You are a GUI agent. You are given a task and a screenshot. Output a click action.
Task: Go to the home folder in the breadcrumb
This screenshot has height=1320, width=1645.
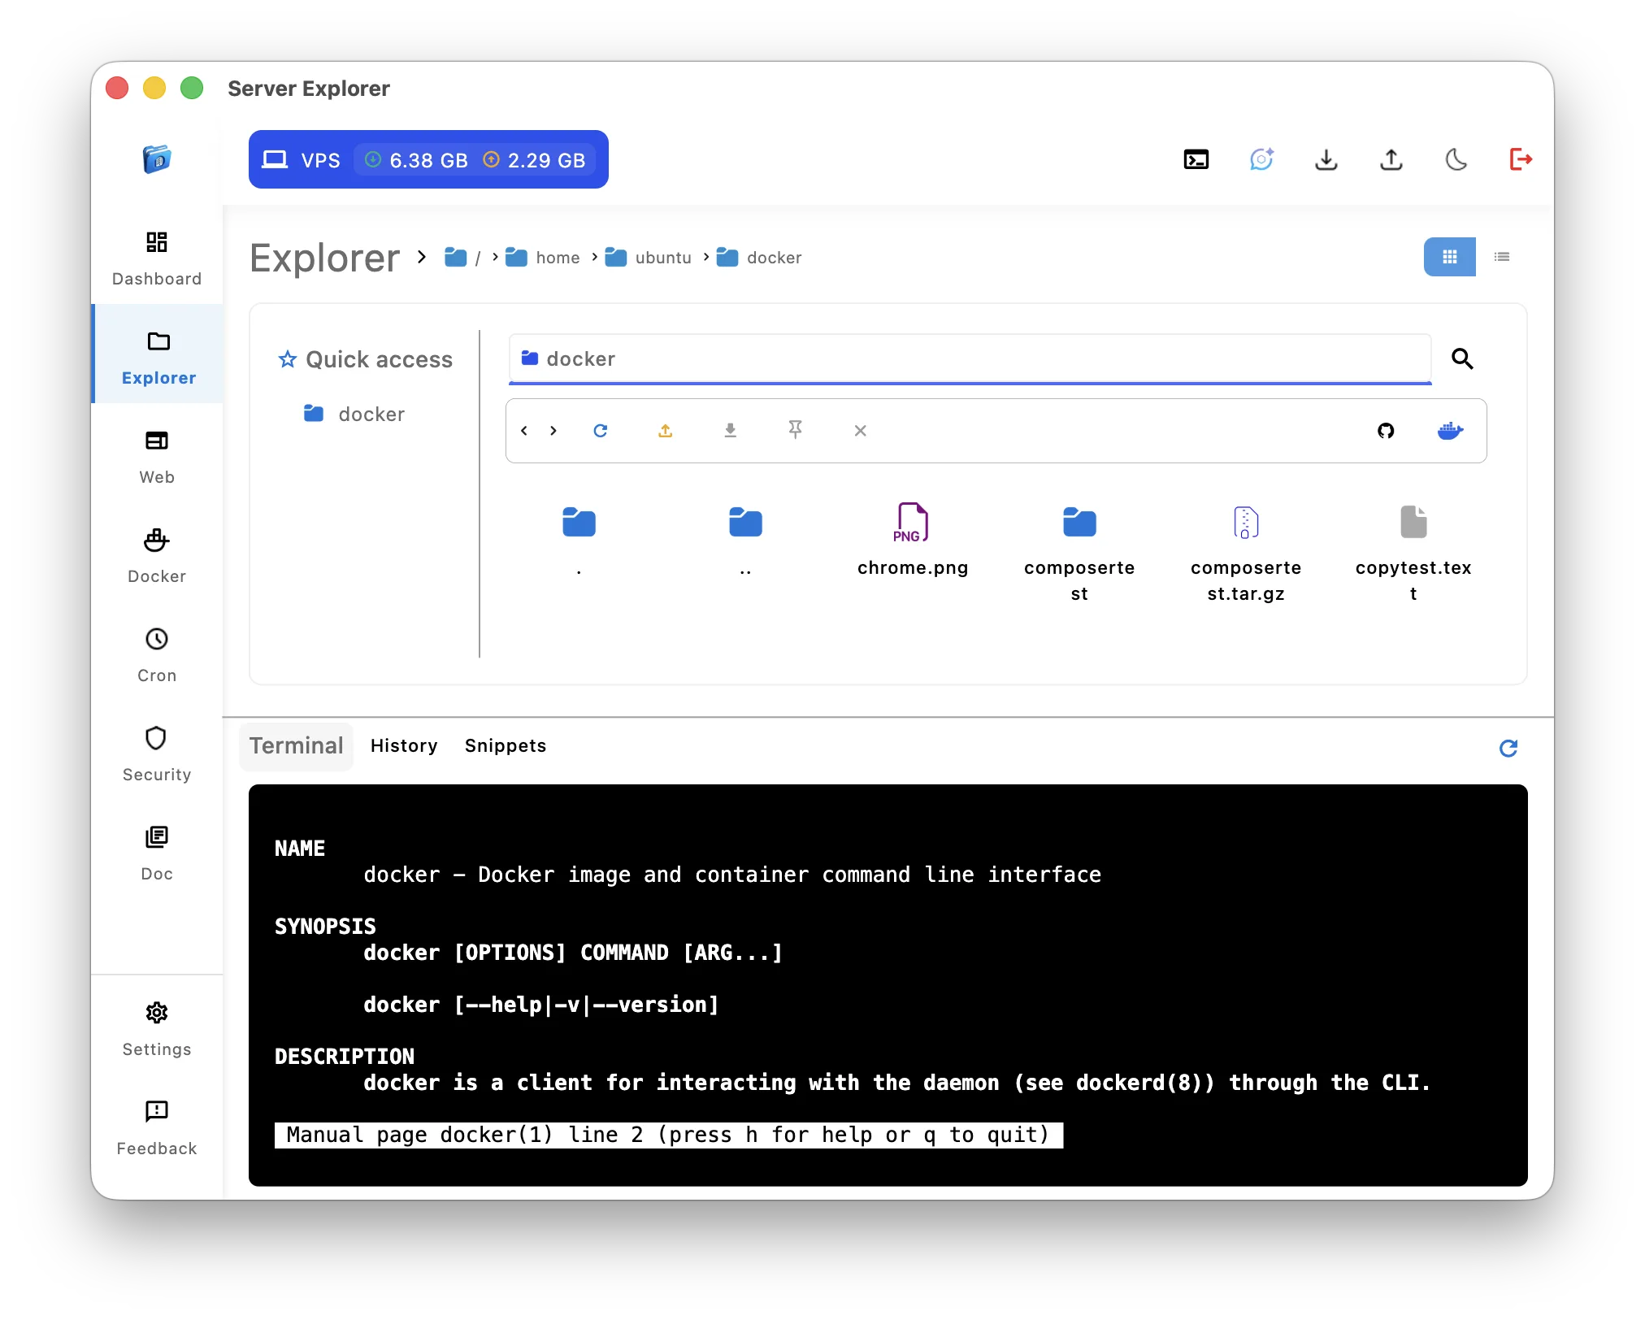(543, 258)
